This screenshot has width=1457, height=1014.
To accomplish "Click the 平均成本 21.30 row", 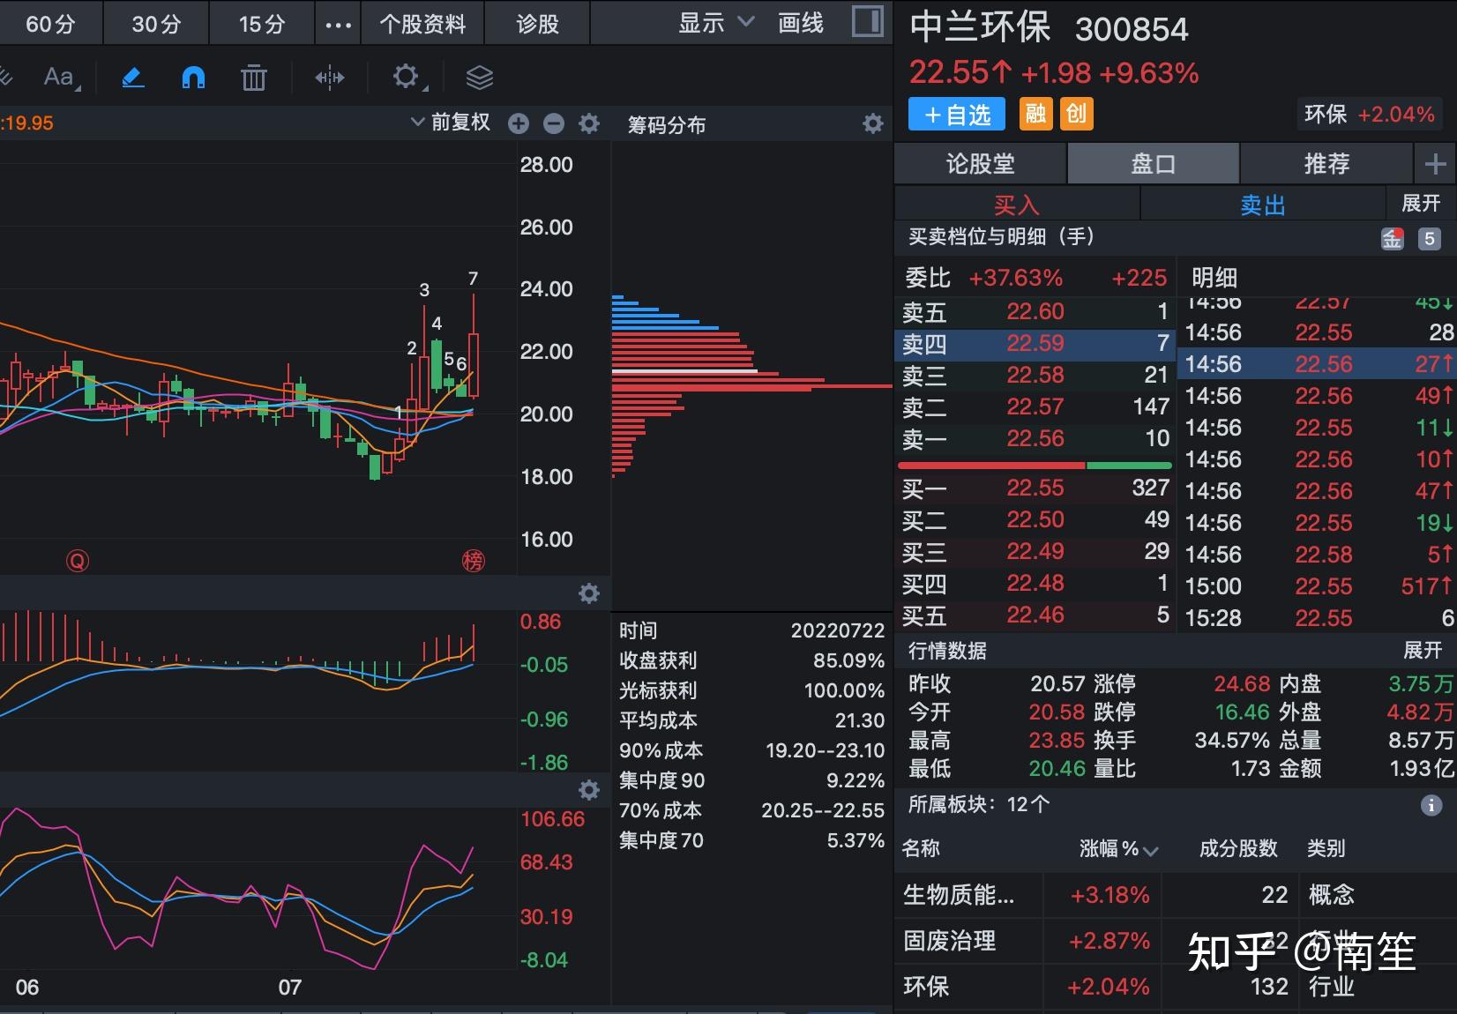I will tap(751, 720).
